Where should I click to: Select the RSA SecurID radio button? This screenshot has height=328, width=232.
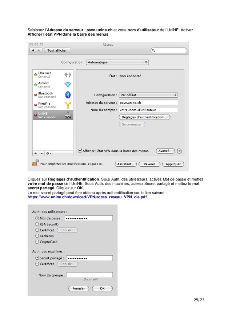tap(37, 224)
